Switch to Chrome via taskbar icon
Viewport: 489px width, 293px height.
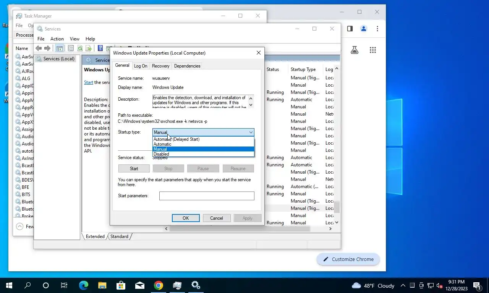[x=158, y=285]
